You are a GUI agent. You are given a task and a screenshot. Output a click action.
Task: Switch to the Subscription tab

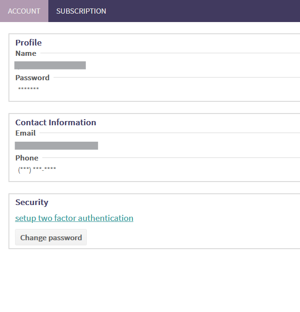click(81, 11)
